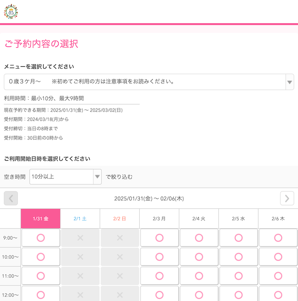Image resolution: width=298 pixels, height=301 pixels.
Task: Click the unavailable 9:00 slot on 2/1 Saturday
Action: [x=80, y=238]
